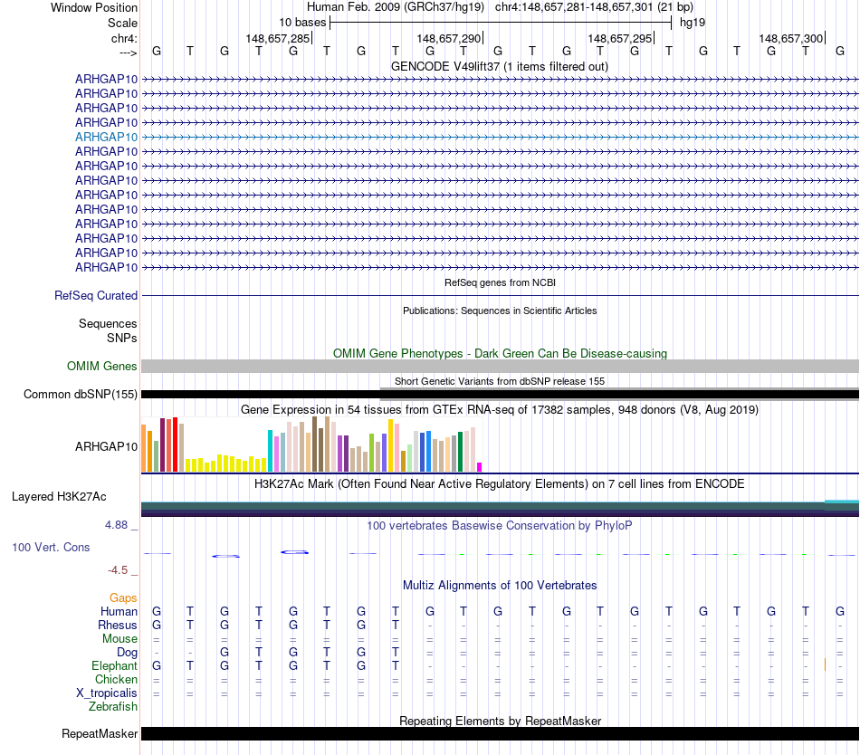
Task: Select the Dog alignment row label
Action: pos(127,653)
